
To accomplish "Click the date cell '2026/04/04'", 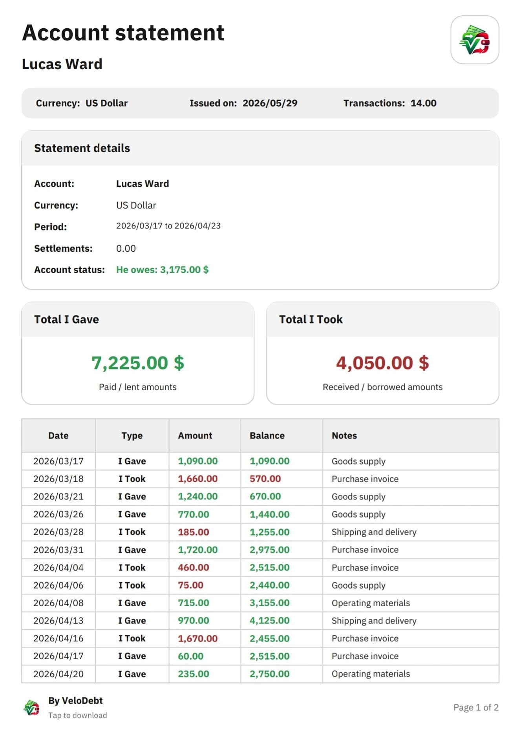I will tap(58, 567).
